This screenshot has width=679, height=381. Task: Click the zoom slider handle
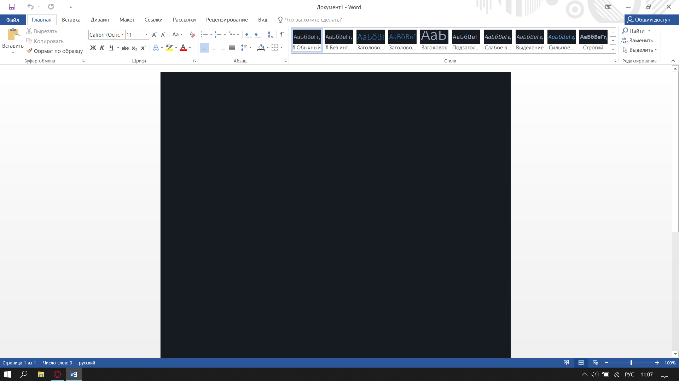click(631, 363)
